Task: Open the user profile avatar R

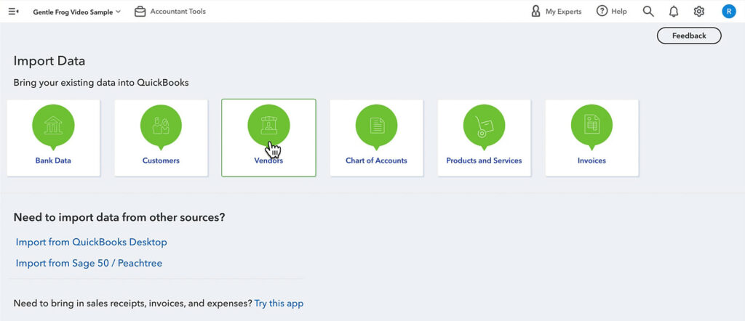Action: [729, 12]
